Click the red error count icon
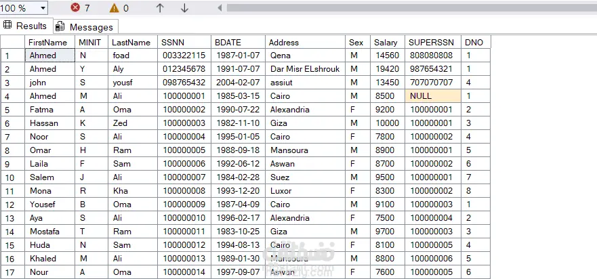Viewport: 597px width, 279px height. (75, 7)
